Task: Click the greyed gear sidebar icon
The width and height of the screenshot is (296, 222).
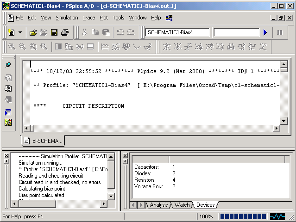Action: click(8, 99)
